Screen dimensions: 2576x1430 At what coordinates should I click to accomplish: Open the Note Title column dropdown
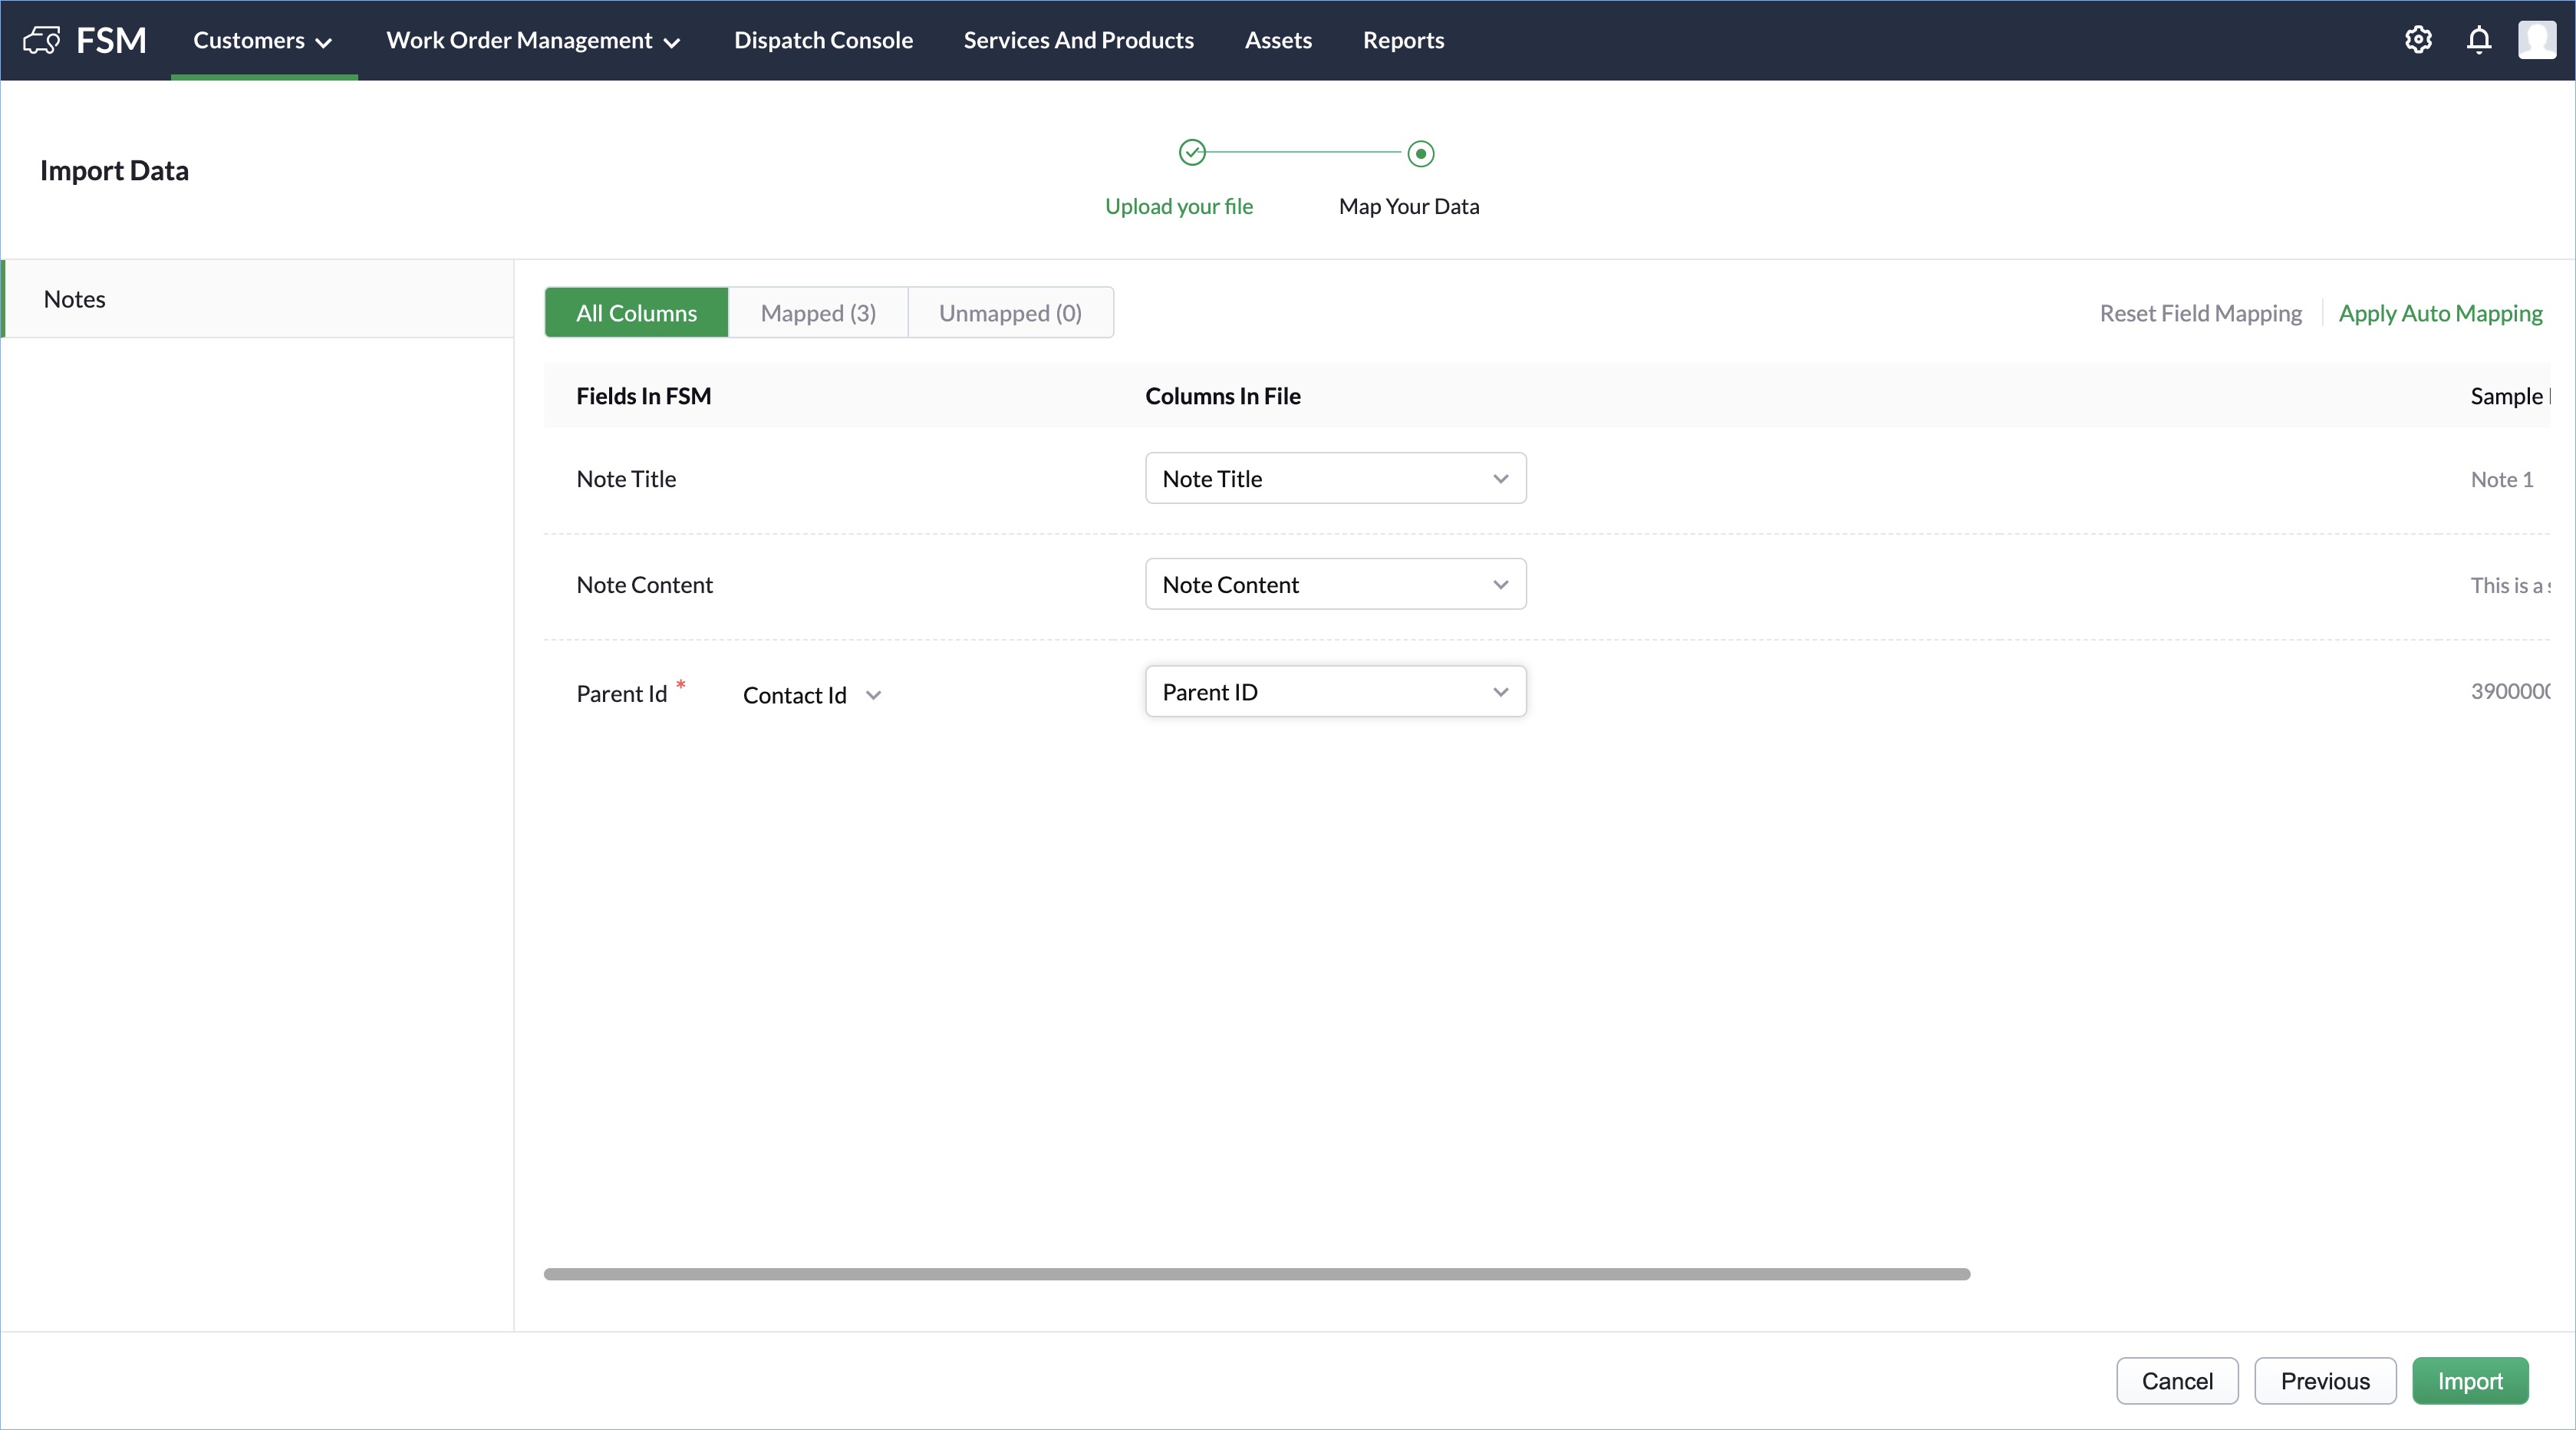[x=1335, y=479]
